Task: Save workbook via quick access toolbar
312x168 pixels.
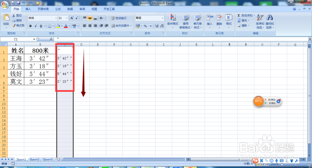Action: click(18, 3)
